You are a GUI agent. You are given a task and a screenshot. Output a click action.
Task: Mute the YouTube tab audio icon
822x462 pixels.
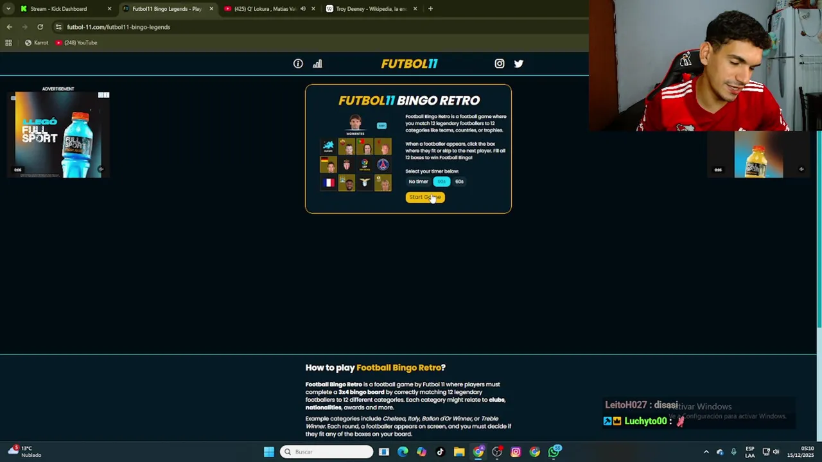coord(302,9)
